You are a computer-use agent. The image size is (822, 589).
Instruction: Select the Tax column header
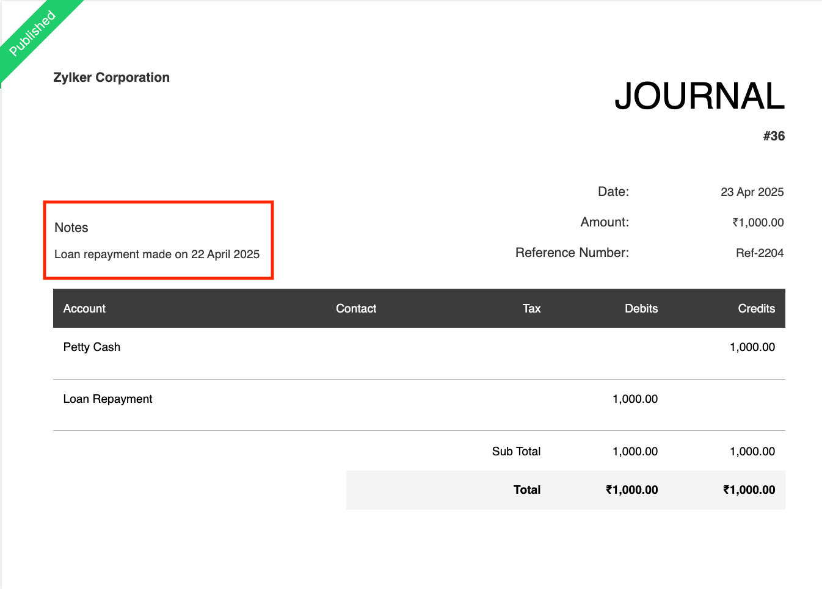click(531, 308)
